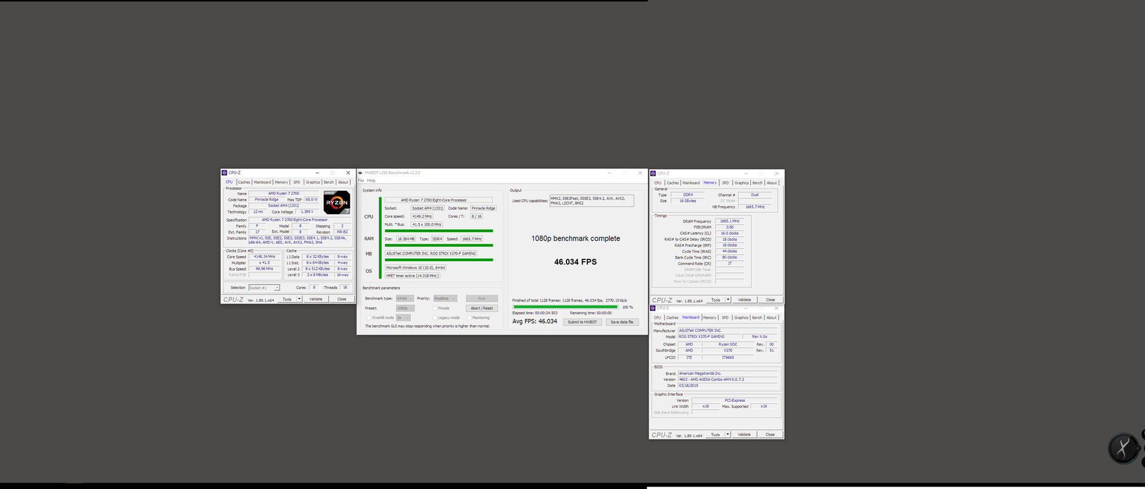The width and height of the screenshot is (1145, 489).
Task: Click the round X overlay icon at the screen corner
Action: pos(1124,448)
